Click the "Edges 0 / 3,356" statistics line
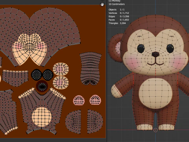The height and width of the screenshot is (142, 189). [x=119, y=17]
